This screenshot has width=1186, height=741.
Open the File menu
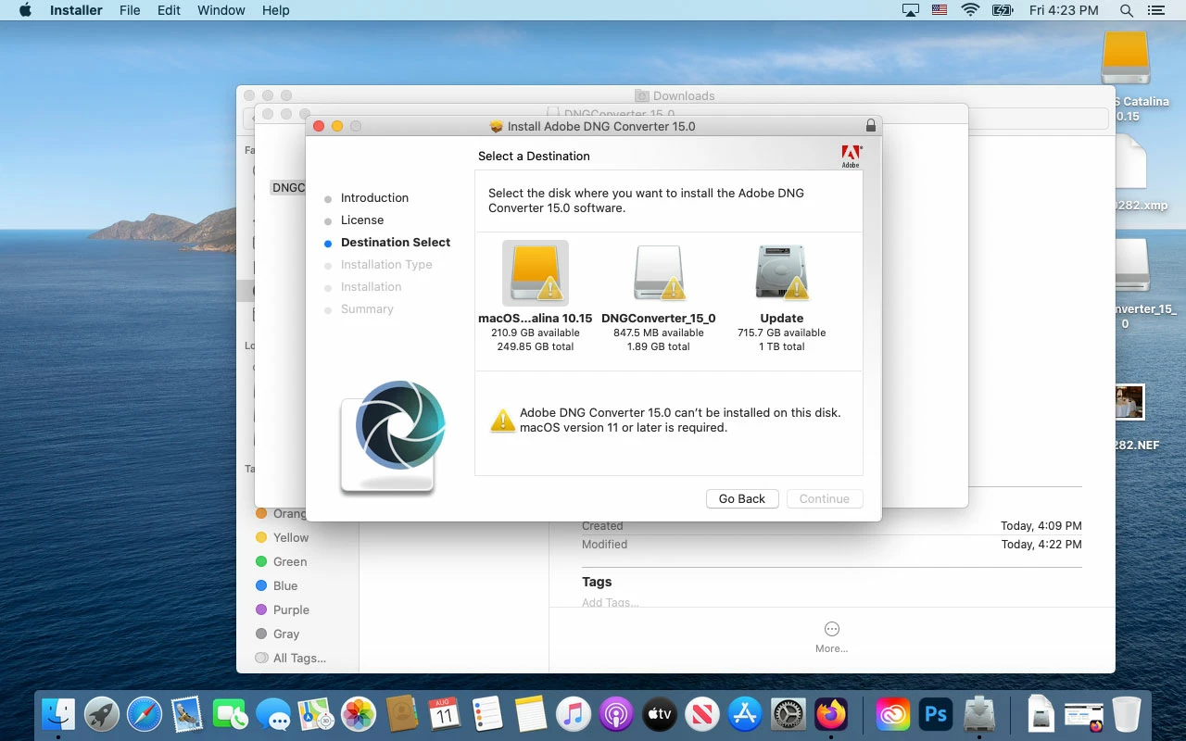click(x=130, y=10)
